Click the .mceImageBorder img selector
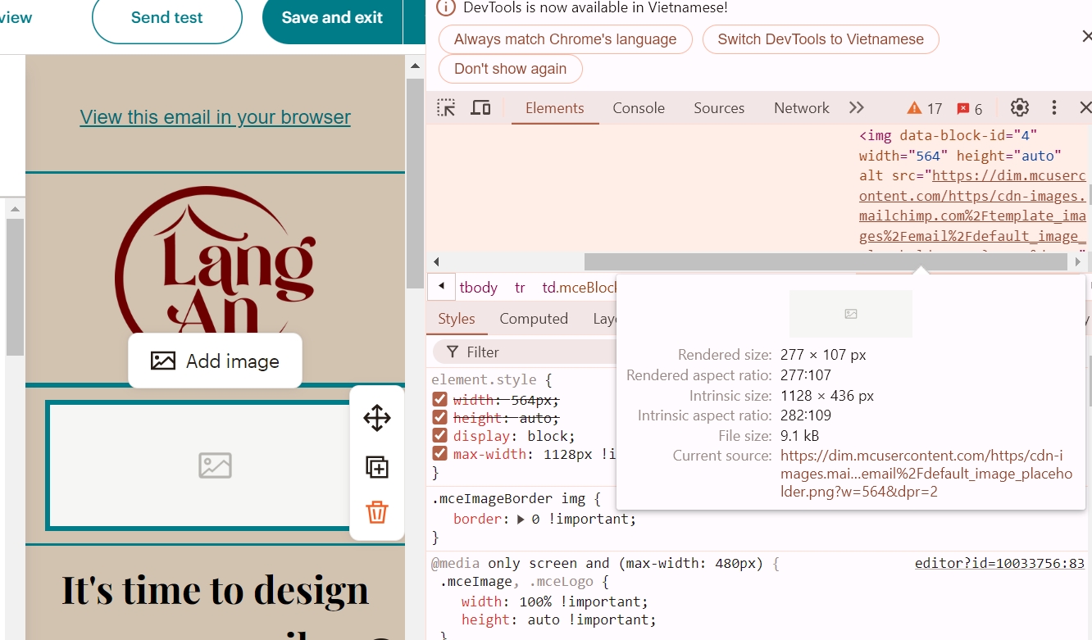 click(509, 498)
